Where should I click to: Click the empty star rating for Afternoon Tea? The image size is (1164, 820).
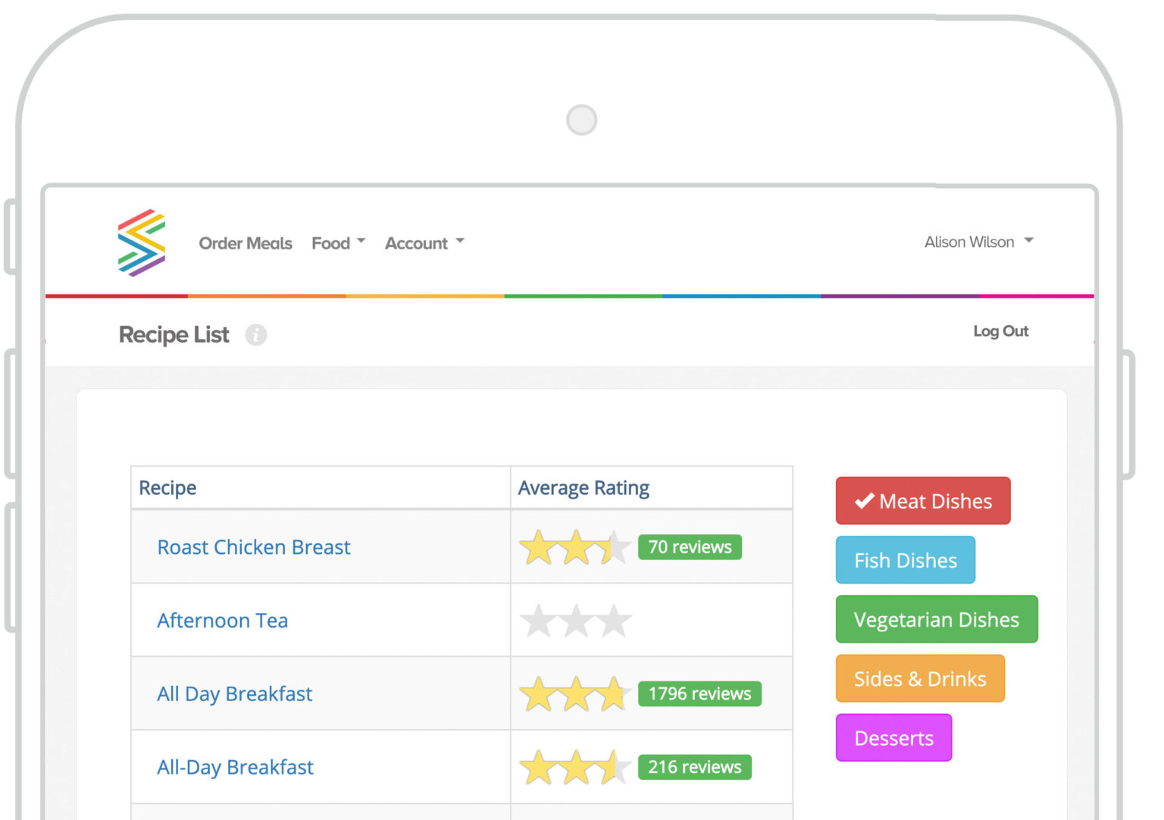574,620
